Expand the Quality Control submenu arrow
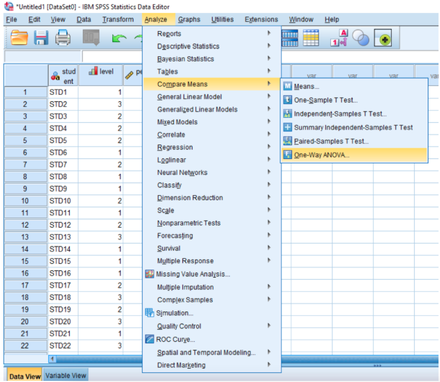The width and height of the screenshot is (440, 382). [269, 326]
